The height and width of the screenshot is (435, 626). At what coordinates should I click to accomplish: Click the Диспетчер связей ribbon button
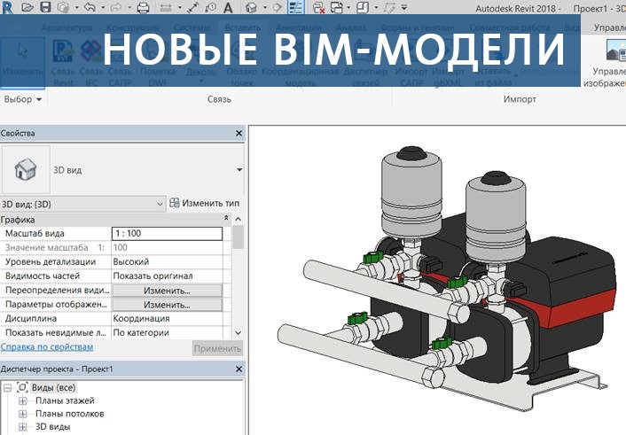(365, 63)
